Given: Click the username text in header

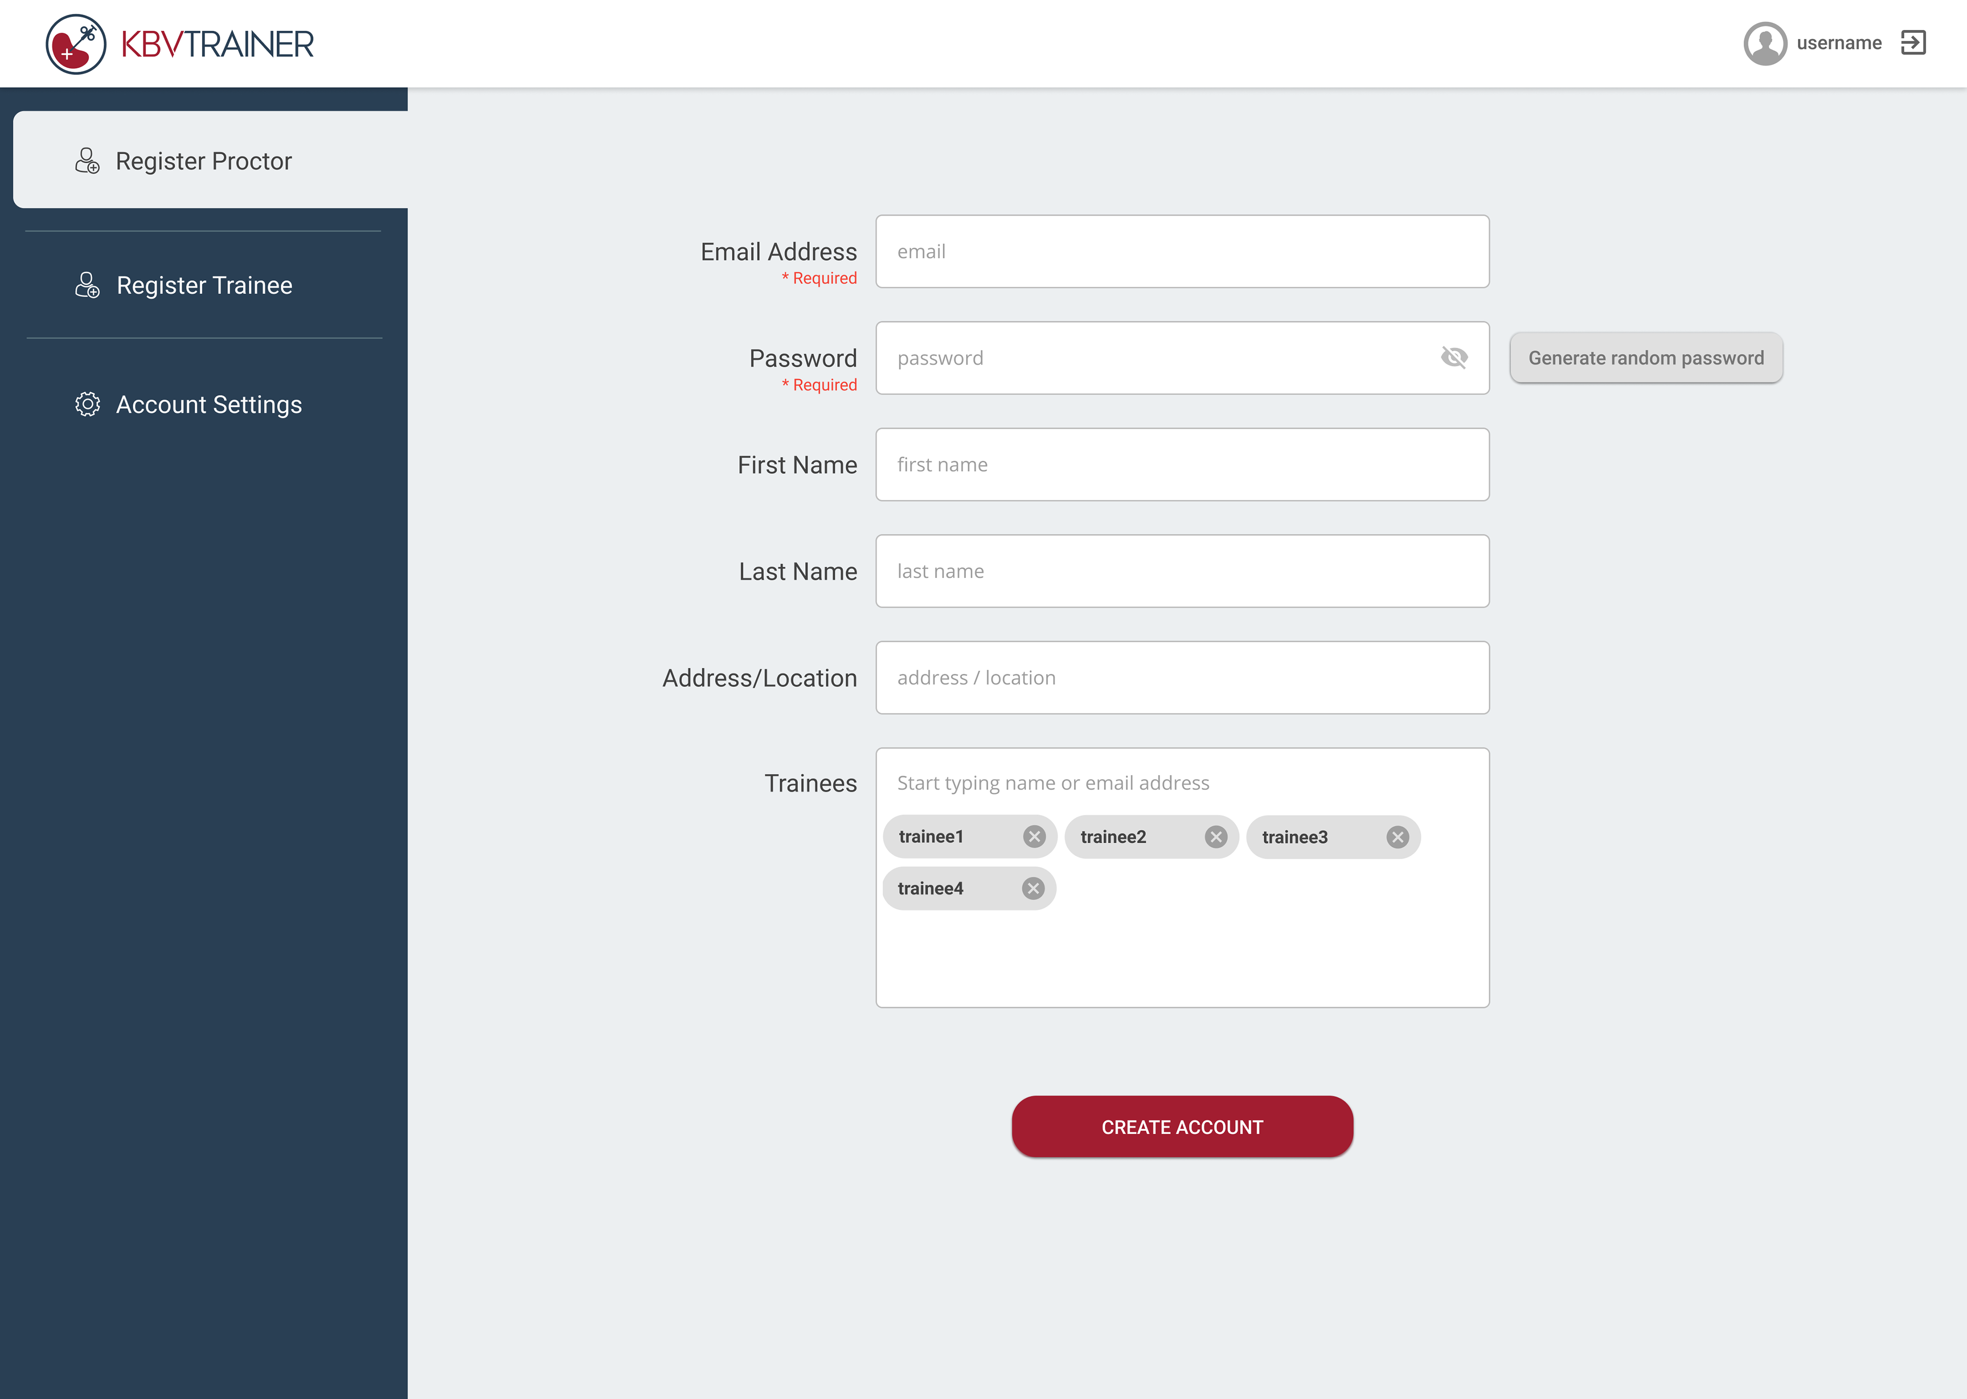Looking at the screenshot, I should [x=1838, y=43].
